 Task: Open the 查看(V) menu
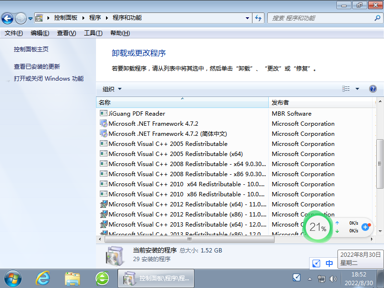(67, 33)
